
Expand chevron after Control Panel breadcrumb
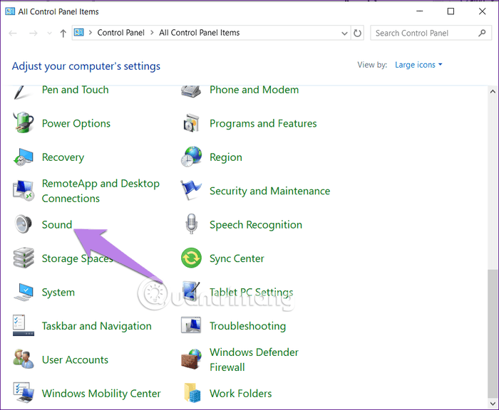[152, 33]
